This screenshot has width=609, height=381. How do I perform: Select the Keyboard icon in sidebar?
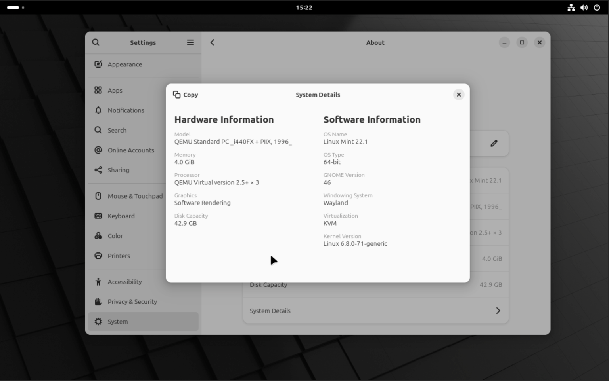pyautogui.click(x=98, y=216)
